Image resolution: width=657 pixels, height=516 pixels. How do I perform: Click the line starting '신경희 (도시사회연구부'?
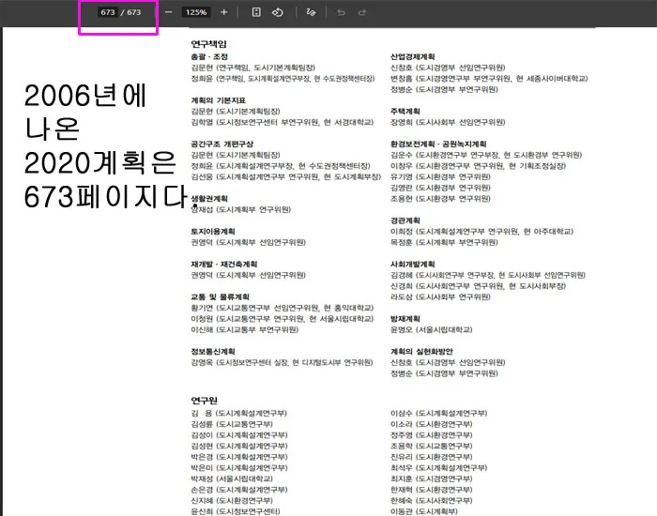478,285
